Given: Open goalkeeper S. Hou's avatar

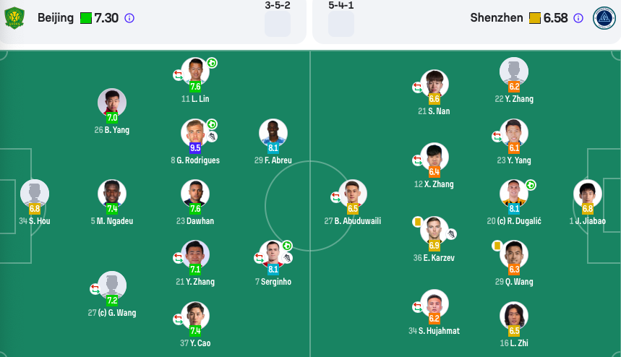Looking at the screenshot, I should (35, 194).
